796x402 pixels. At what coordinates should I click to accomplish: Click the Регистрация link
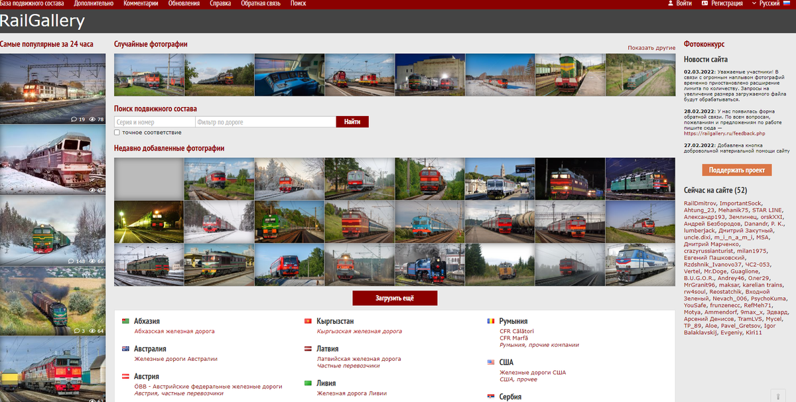727,4
